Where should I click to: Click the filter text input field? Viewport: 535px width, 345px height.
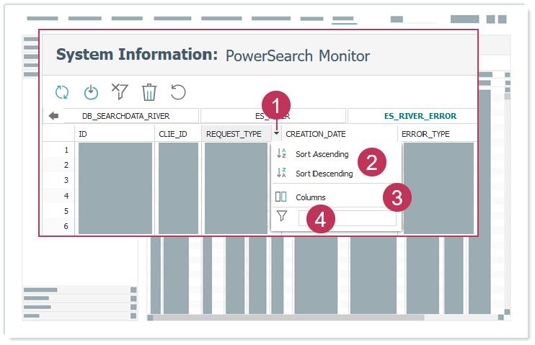click(348, 218)
